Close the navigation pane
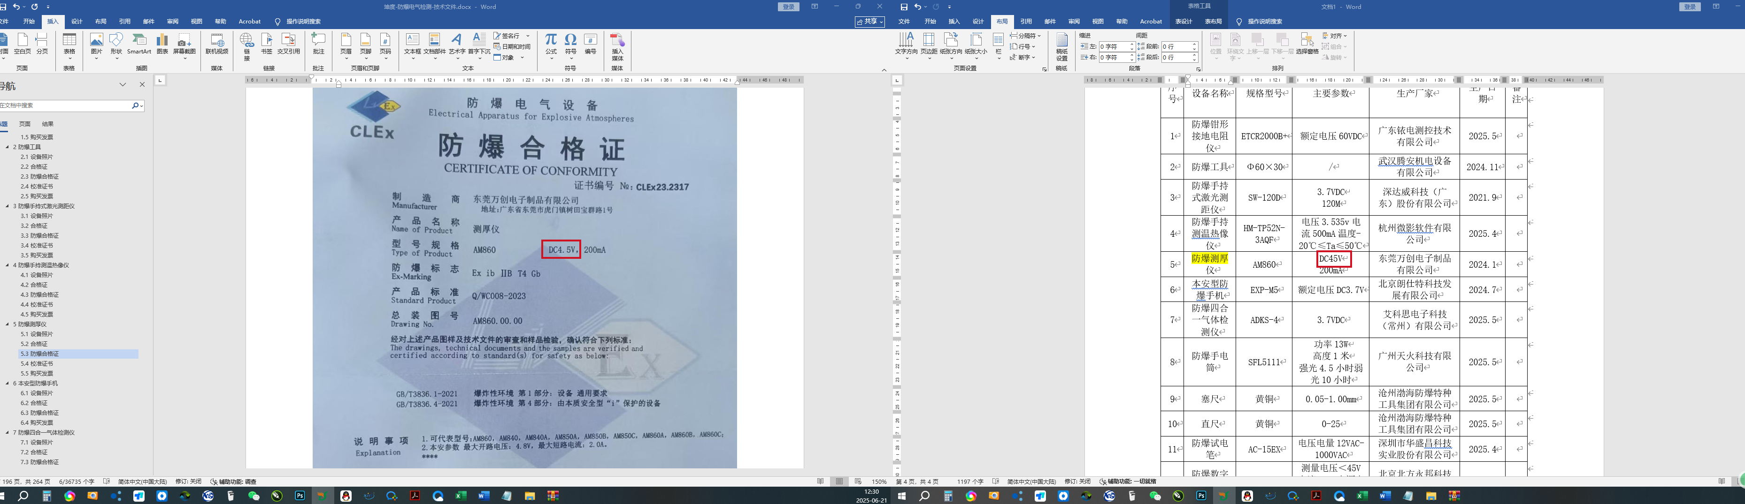 142,84
